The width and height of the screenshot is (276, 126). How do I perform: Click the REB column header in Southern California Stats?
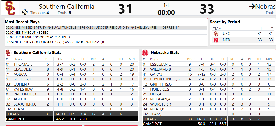(94, 59)
